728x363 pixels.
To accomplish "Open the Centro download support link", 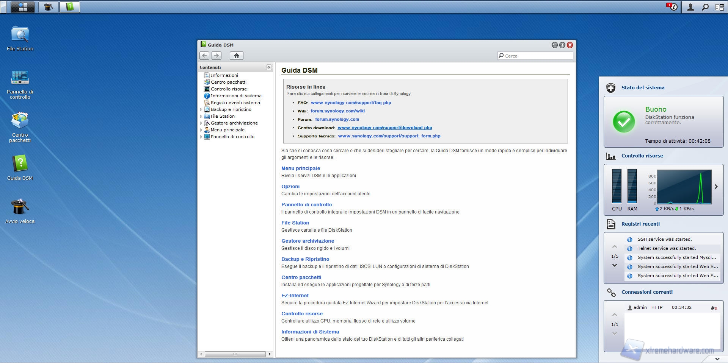I will click(x=384, y=128).
